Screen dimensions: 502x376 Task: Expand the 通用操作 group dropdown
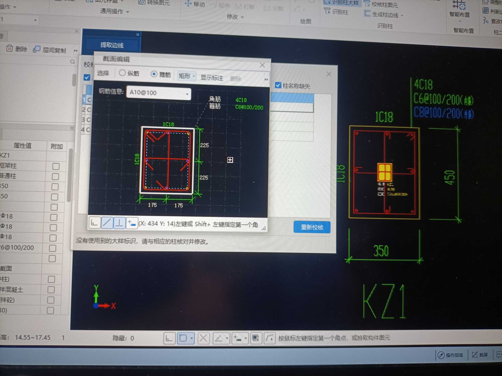click(128, 12)
